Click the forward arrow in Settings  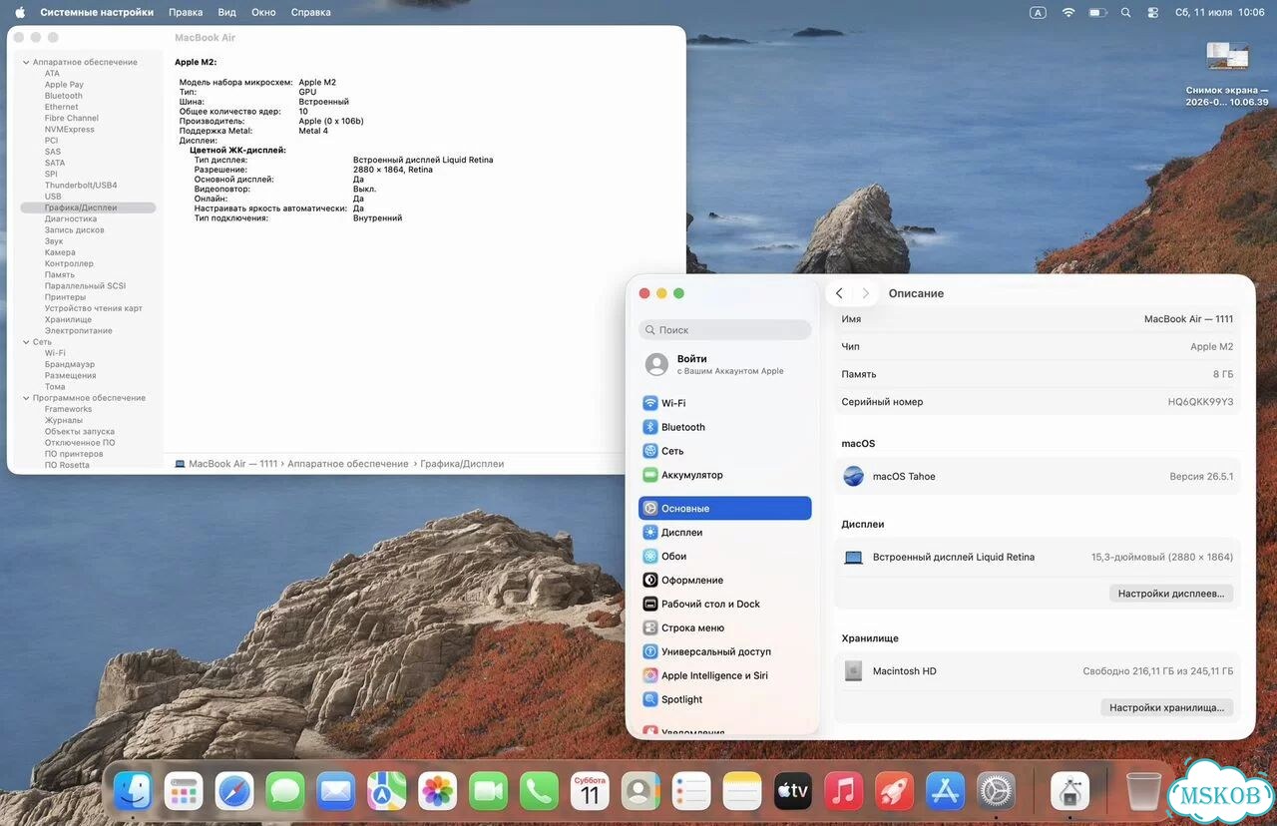click(x=866, y=293)
